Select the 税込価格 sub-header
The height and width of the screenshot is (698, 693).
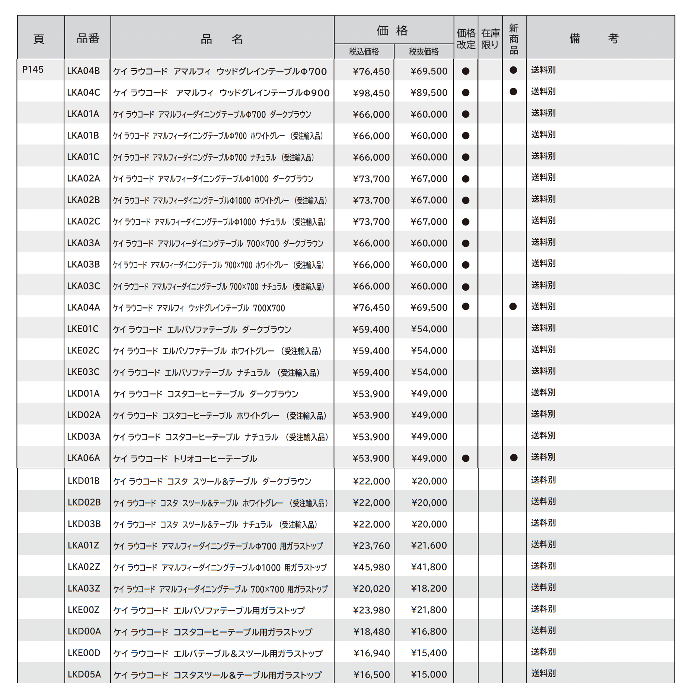click(364, 52)
